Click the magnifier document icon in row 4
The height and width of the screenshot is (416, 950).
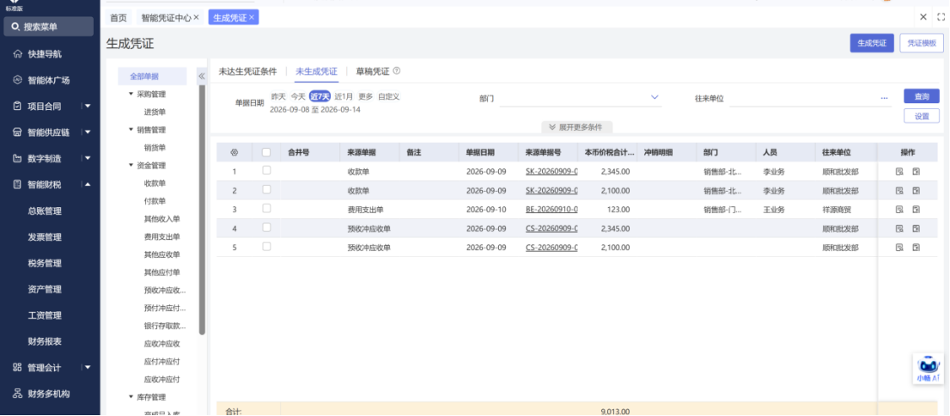[899, 229]
